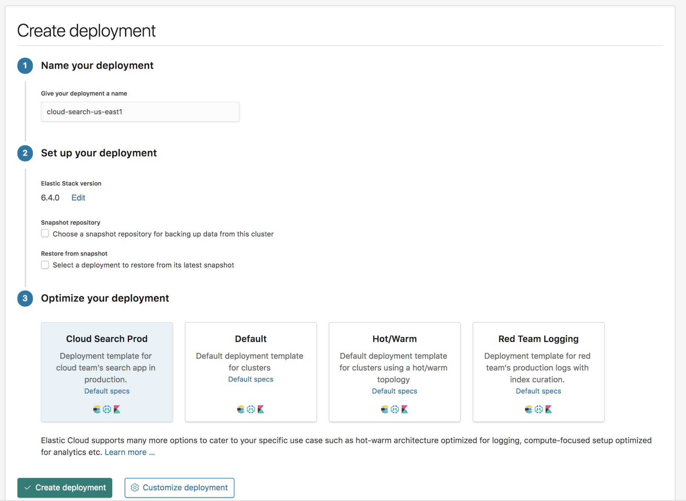Click Elasticsearch icon in Hot/Warm card
This screenshot has width=686, height=501.
point(385,409)
